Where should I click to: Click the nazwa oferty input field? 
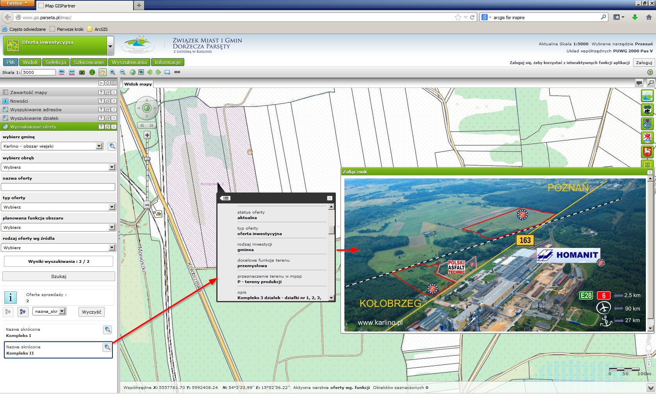58,187
